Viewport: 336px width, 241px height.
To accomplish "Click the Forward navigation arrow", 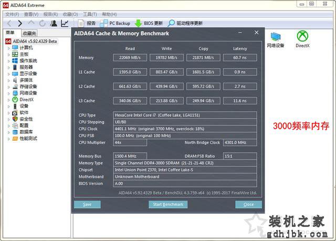I will tap(20, 23).
